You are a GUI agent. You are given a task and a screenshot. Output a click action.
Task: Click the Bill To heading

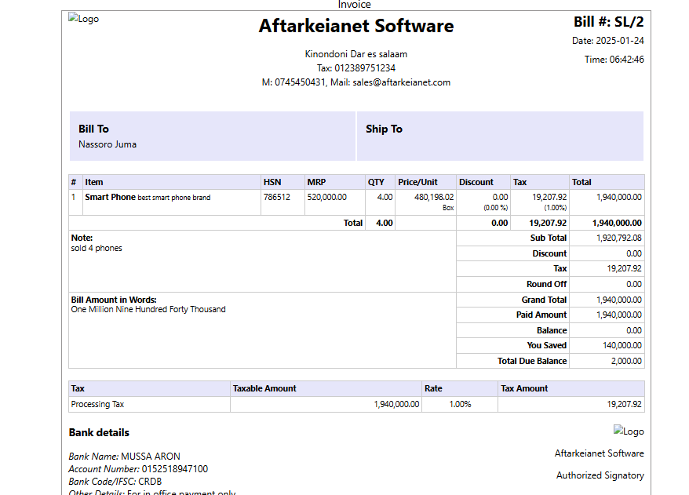(93, 129)
